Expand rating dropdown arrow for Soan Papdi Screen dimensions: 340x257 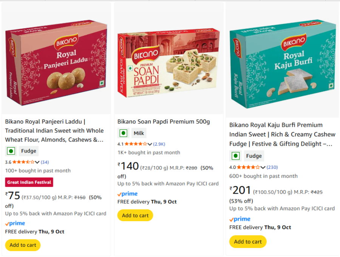[x=150, y=144]
